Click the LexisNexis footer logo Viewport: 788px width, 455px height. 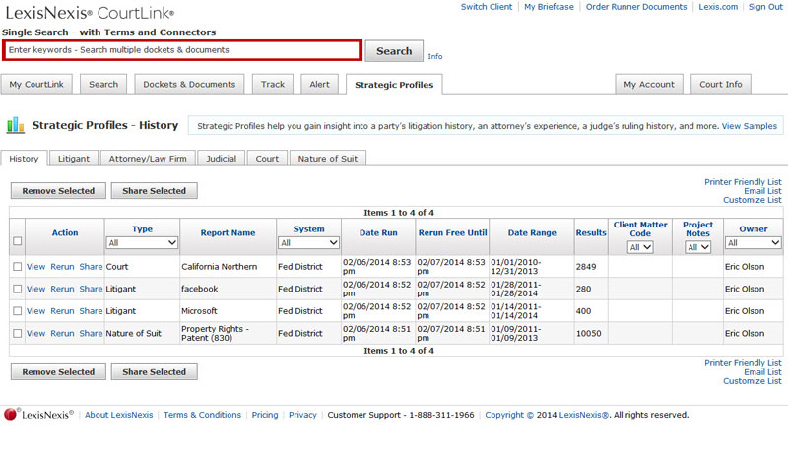coord(38,415)
